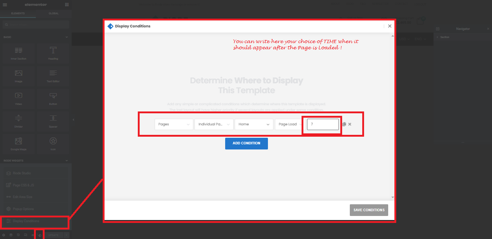
Task: Open the ENG language dropdown
Action: pos(420,39)
